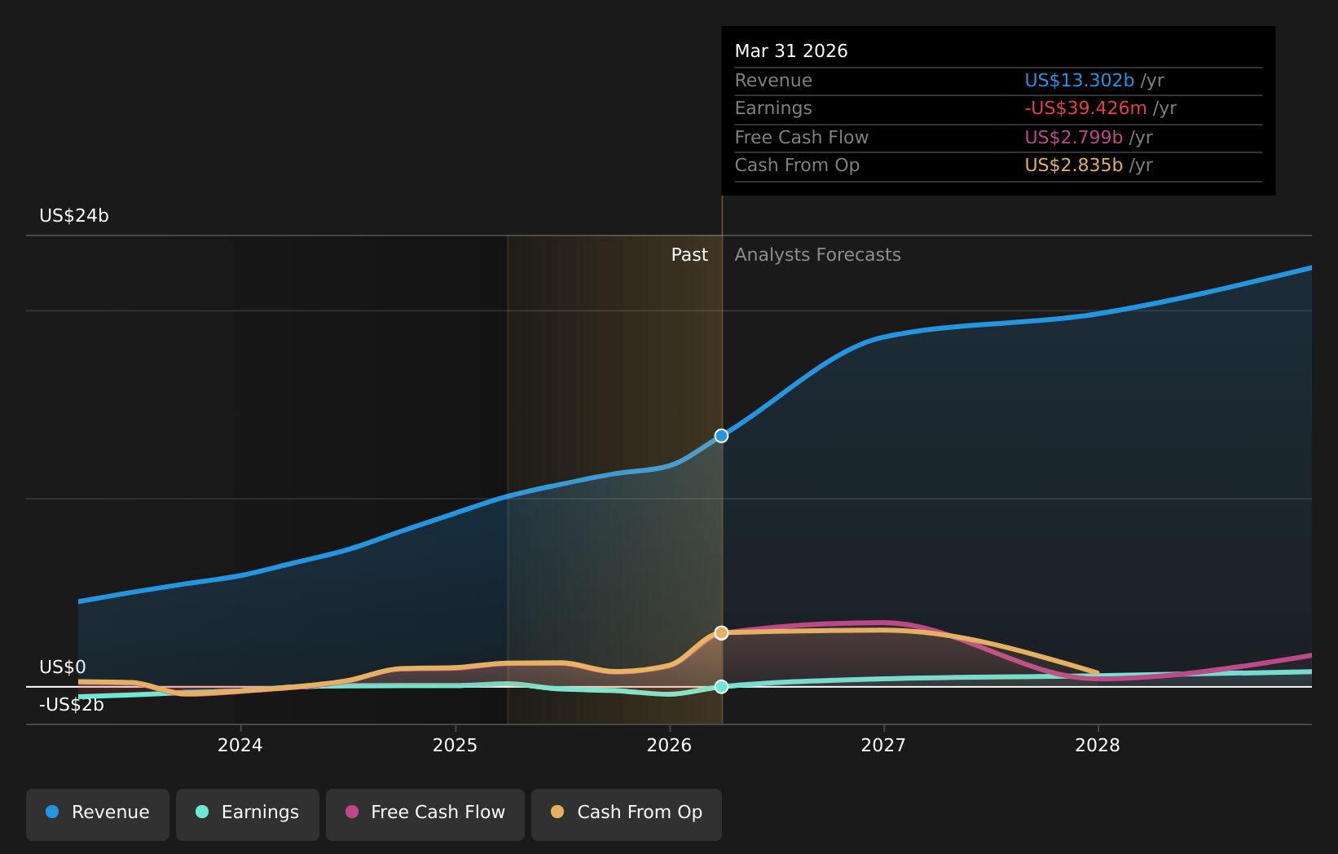The width and height of the screenshot is (1338, 854).
Task: Click the 2028 x-axis label
Action: coord(1098,746)
